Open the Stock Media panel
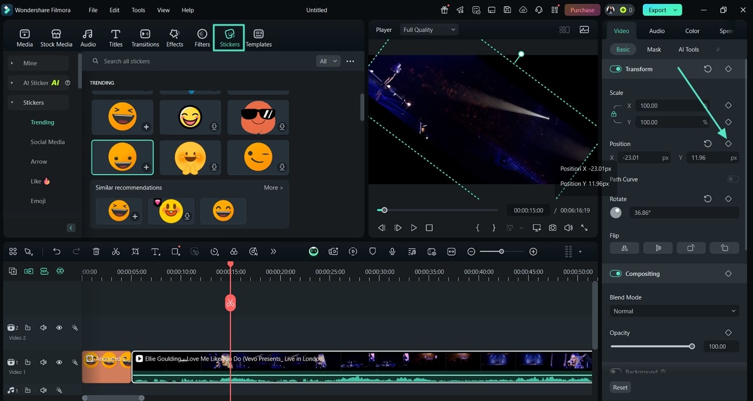Viewport: 753px width, 401px height. click(56, 38)
